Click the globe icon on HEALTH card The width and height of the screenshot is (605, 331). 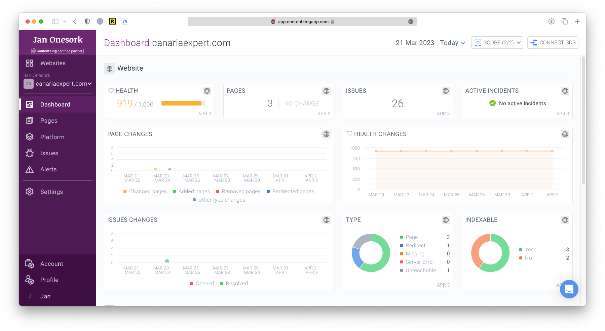207,91
